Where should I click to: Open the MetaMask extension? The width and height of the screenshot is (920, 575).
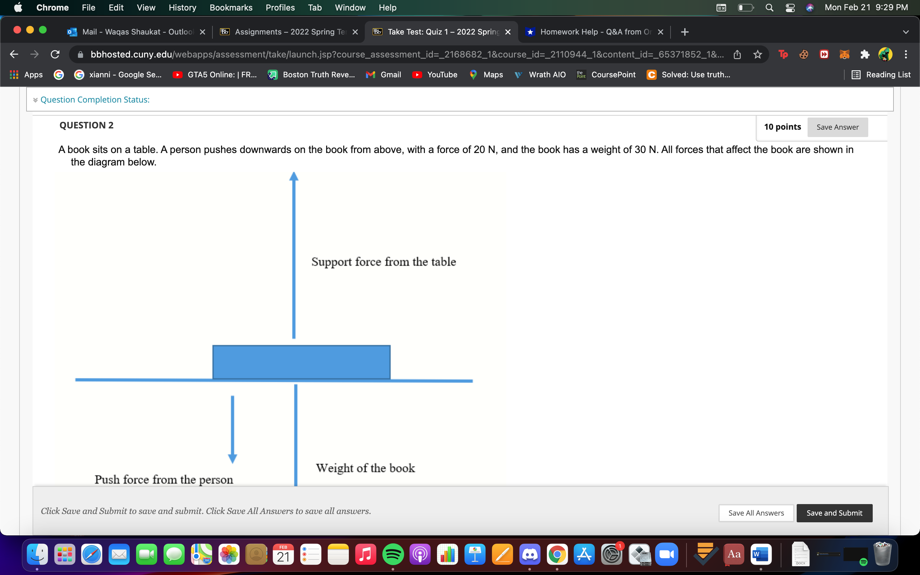pos(844,54)
